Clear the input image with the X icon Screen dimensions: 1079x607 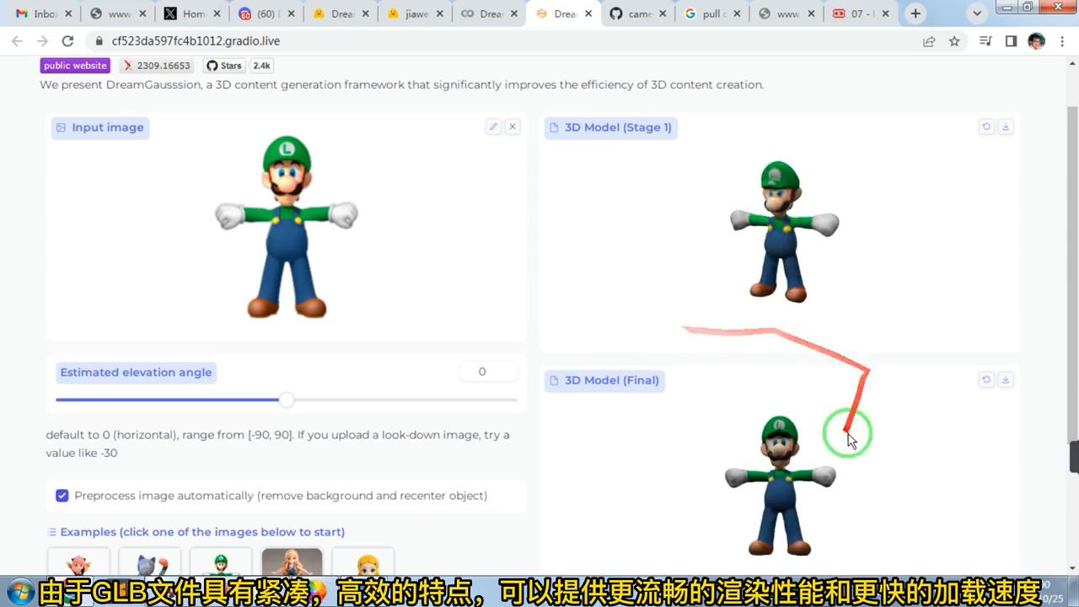click(x=513, y=126)
